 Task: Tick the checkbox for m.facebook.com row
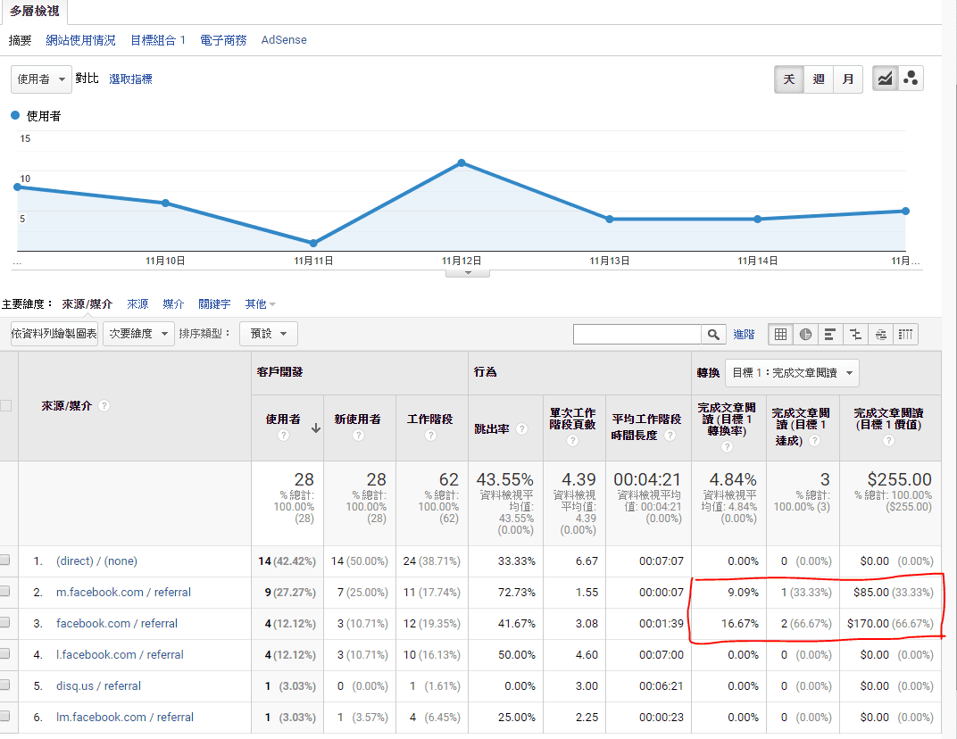[x=5, y=592]
